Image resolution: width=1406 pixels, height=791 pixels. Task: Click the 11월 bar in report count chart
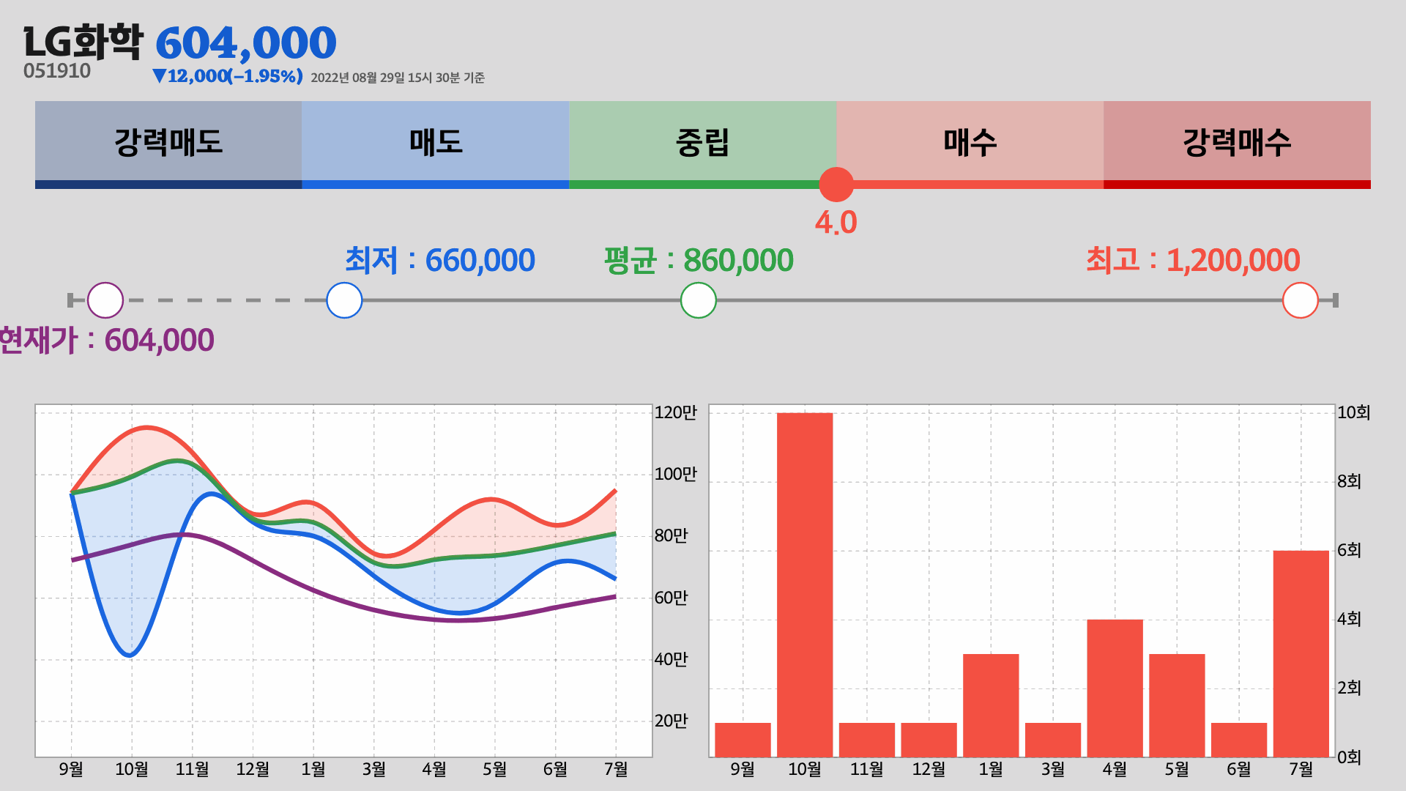pyautogui.click(x=867, y=740)
